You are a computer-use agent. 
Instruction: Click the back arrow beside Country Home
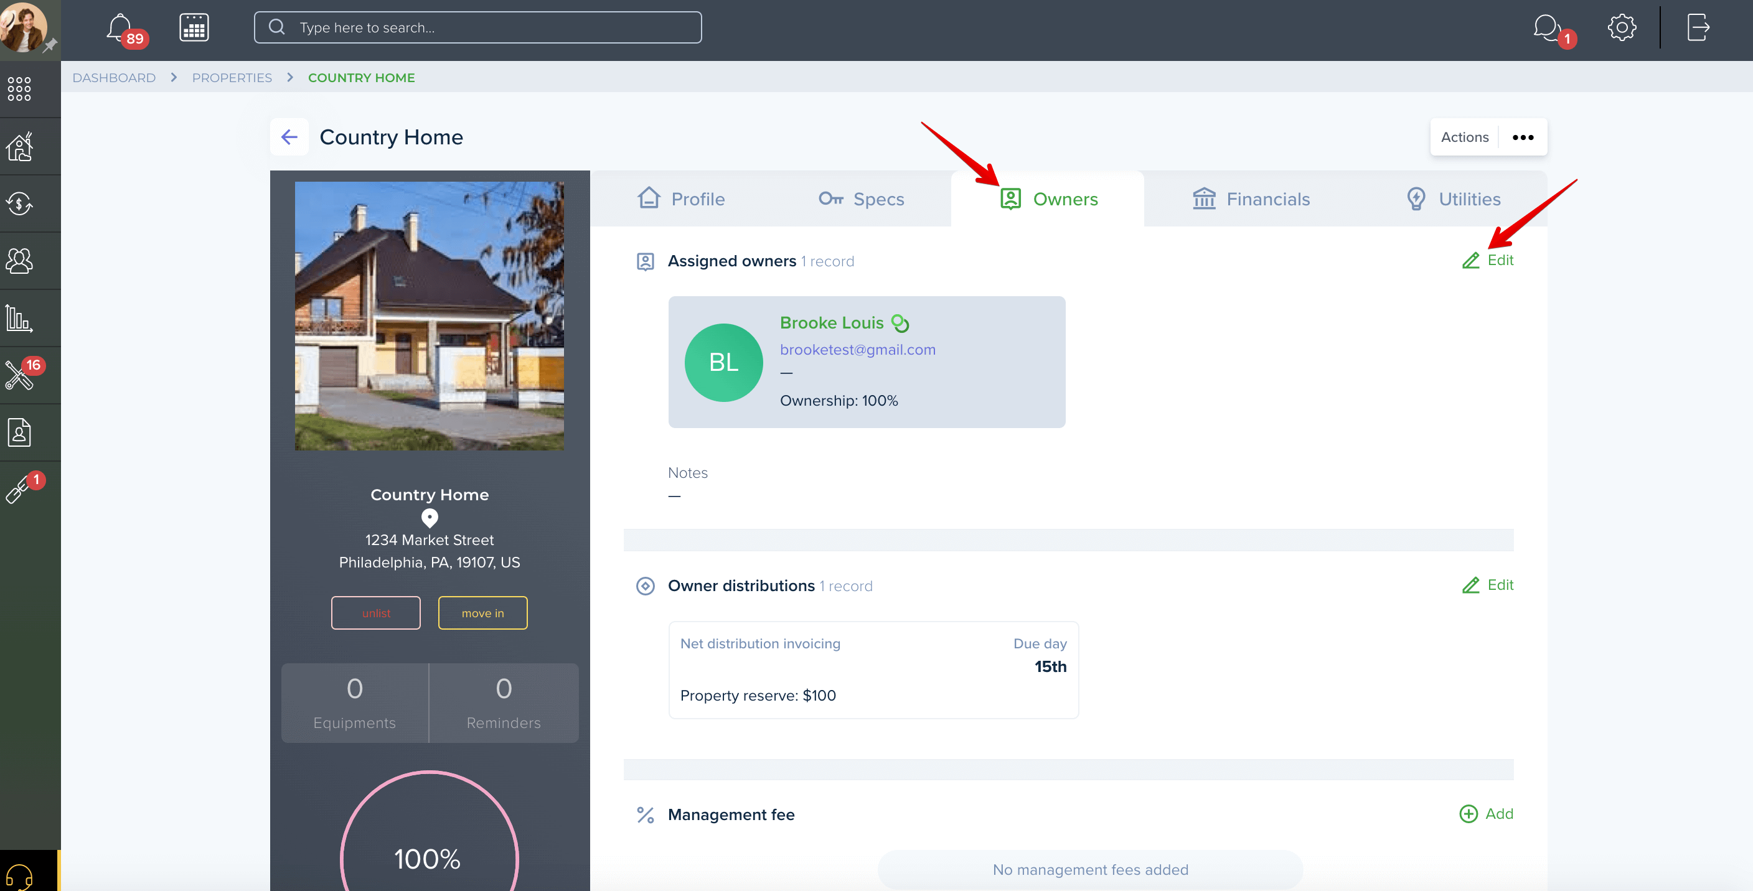pyautogui.click(x=289, y=137)
